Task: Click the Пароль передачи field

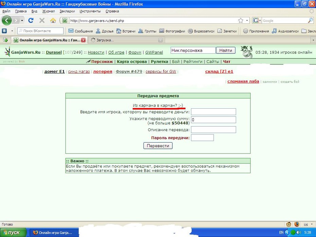Action: (x=202, y=138)
